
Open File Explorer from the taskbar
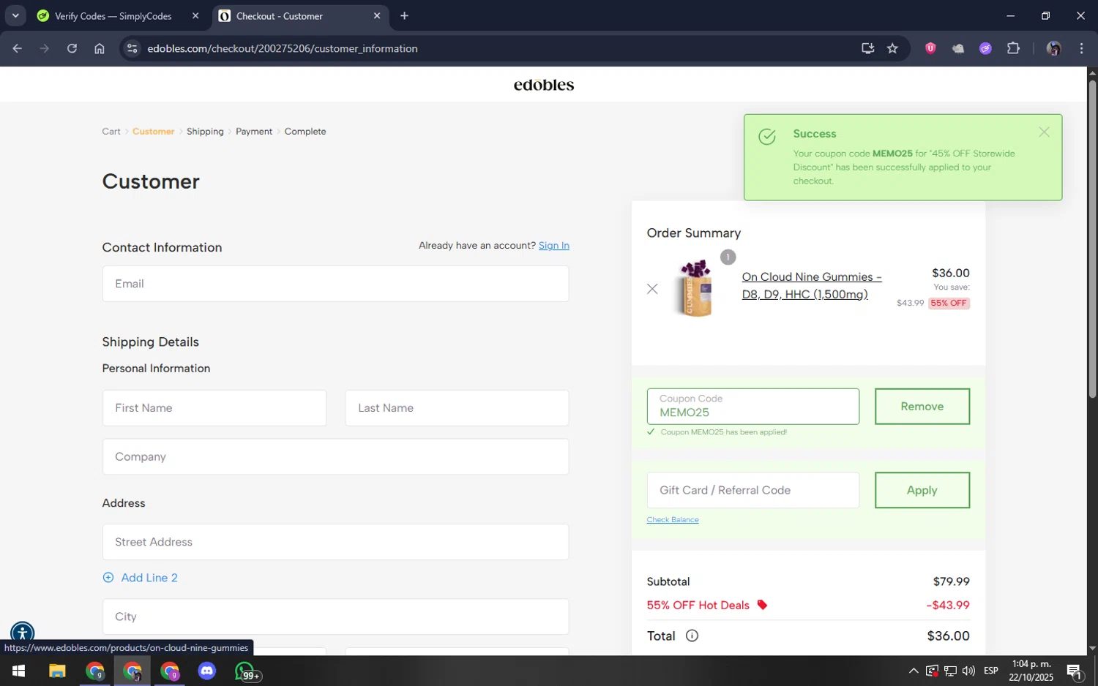57,671
